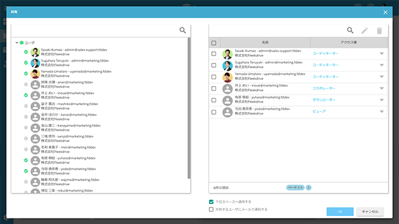The height and width of the screenshot is (224, 399).
Task: Click the ページ 1/1 page indicator
Action: coord(295,187)
